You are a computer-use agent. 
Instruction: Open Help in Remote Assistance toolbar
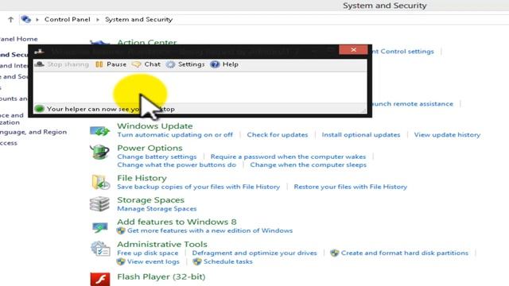coord(231,64)
